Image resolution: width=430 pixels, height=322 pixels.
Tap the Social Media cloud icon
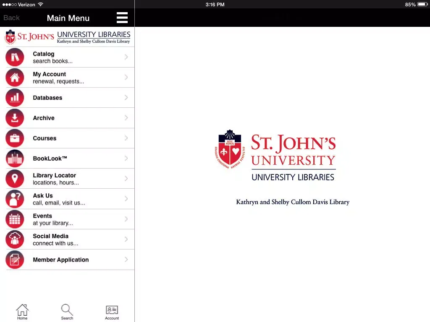(15, 239)
